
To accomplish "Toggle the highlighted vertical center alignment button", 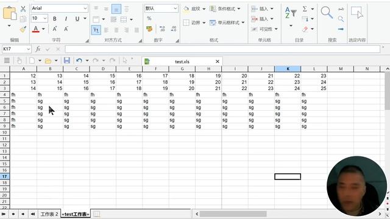I will (x=116, y=9).
